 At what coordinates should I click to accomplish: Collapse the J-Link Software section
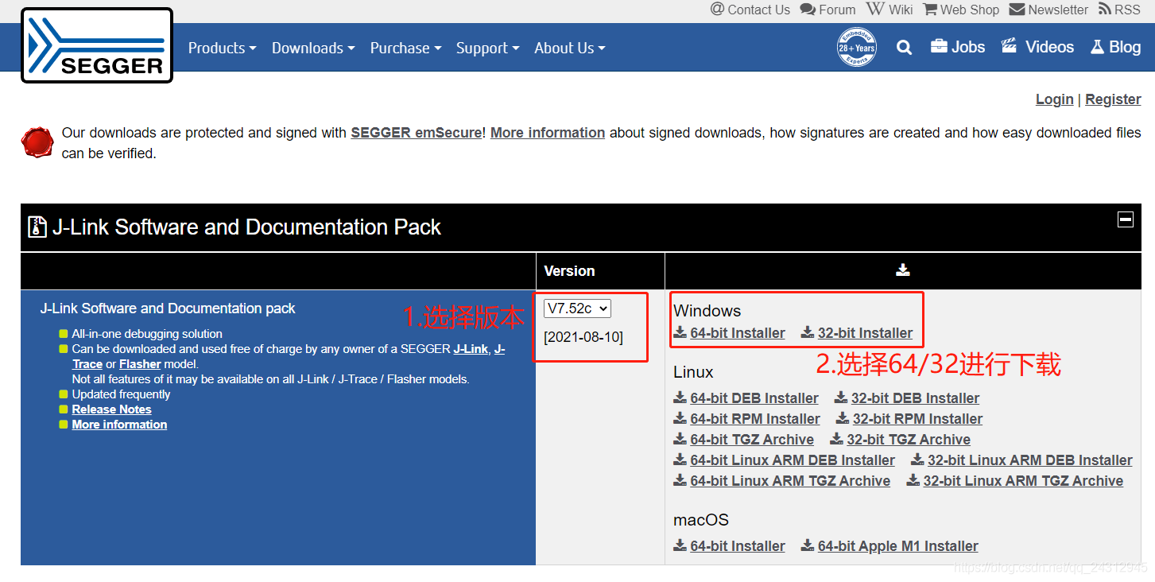(x=1126, y=219)
